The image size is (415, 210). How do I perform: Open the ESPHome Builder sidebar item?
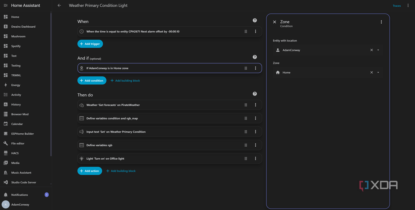25,134
